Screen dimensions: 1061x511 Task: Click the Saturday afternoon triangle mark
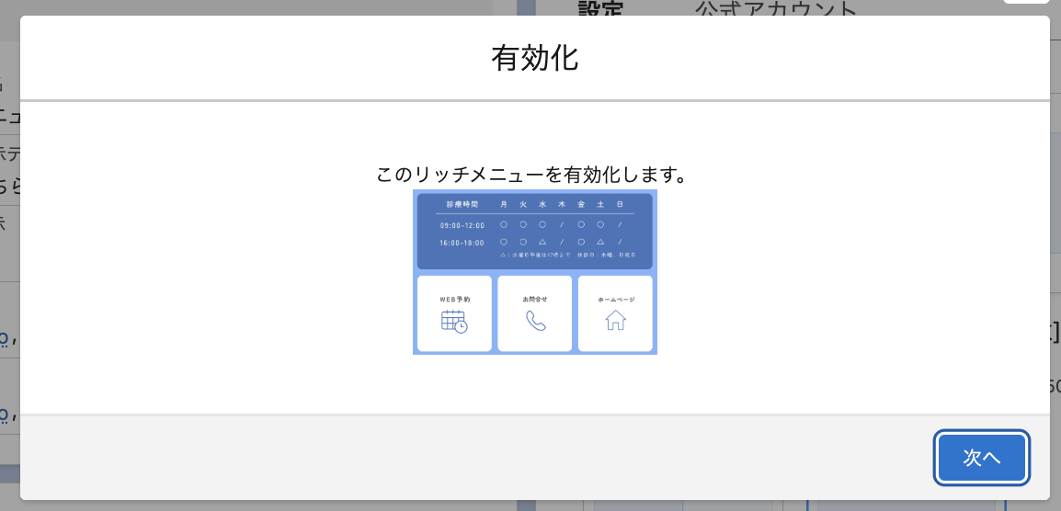[600, 243]
